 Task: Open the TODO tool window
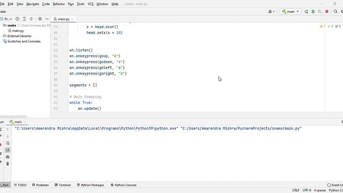click(20, 185)
